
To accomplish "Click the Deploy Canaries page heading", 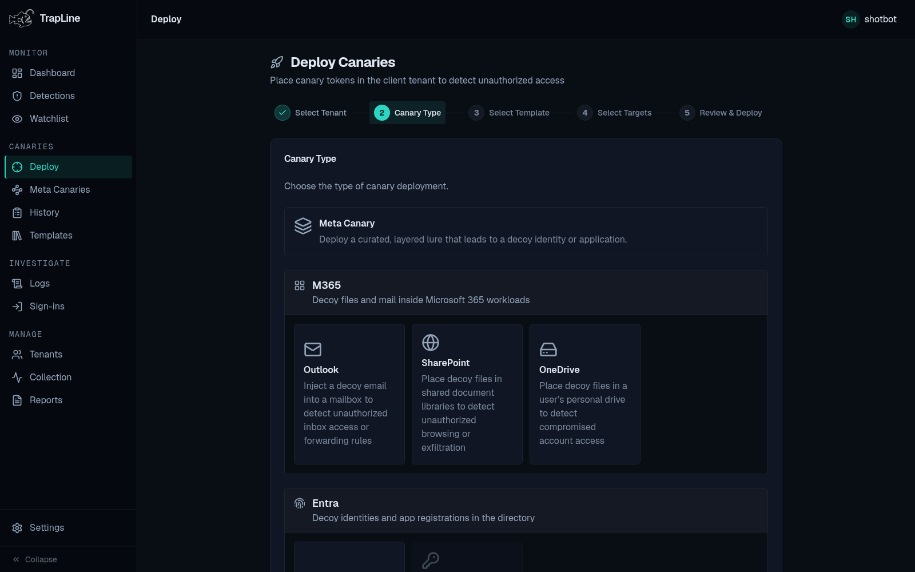I will tap(343, 62).
